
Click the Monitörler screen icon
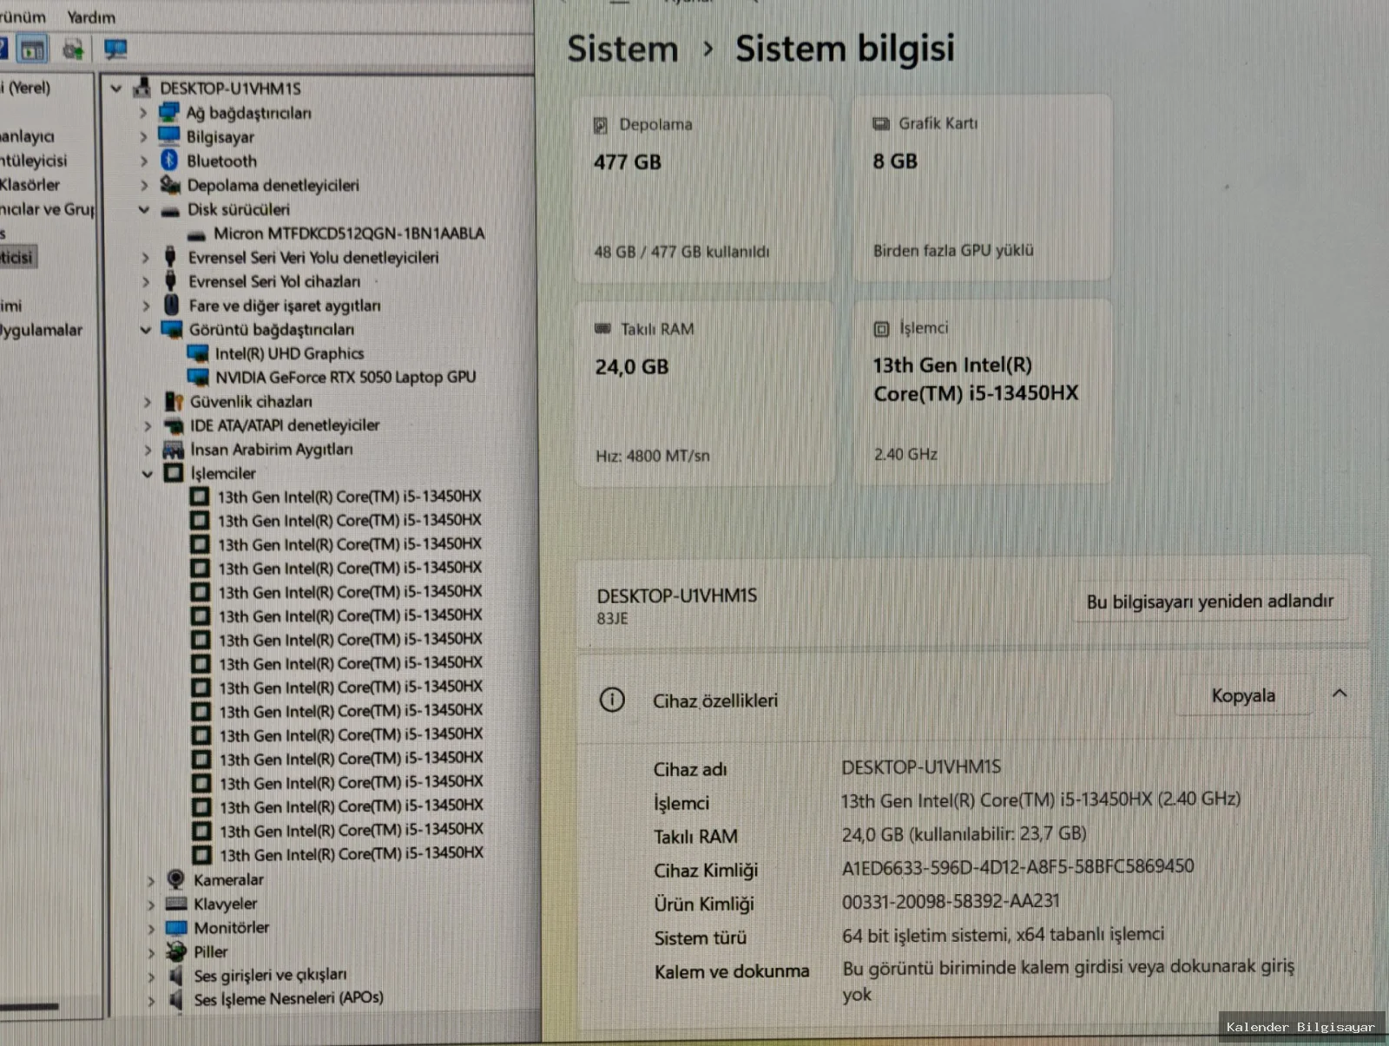tap(176, 927)
